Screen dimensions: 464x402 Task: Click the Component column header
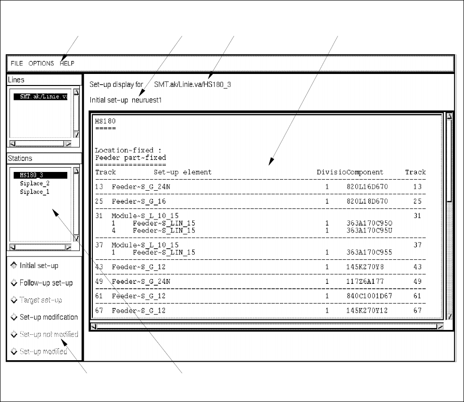click(x=365, y=172)
